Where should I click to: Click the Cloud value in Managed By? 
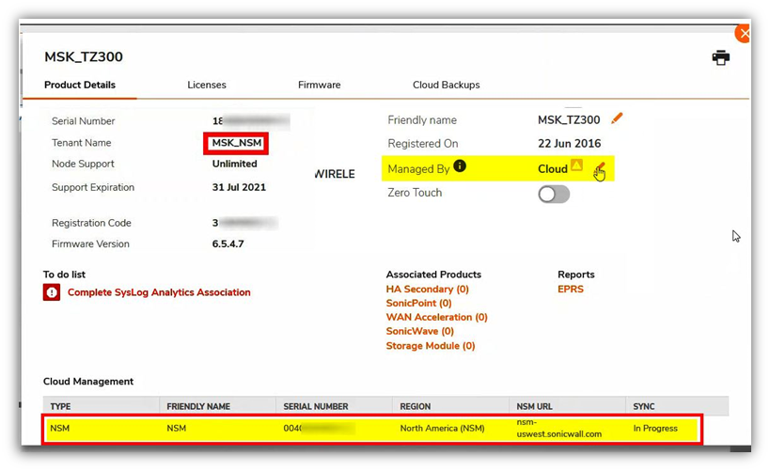[x=553, y=169]
